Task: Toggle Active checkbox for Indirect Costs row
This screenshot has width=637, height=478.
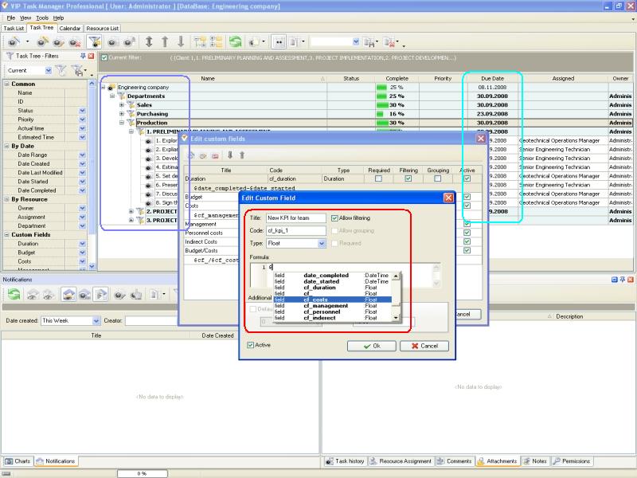Action: 467,241
